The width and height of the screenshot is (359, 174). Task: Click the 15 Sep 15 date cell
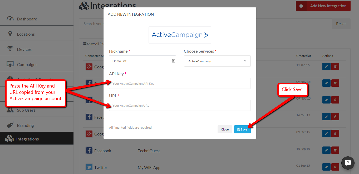[303, 149]
